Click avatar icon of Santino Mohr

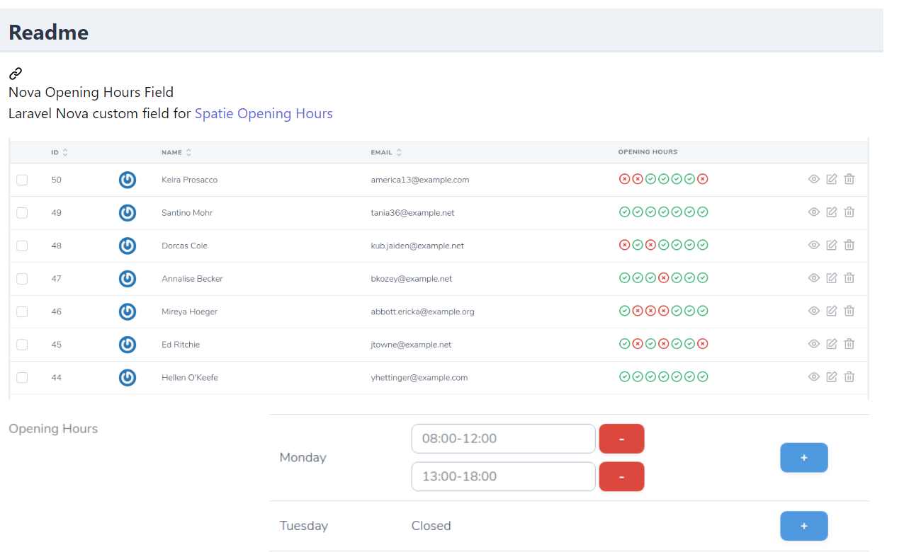127,212
